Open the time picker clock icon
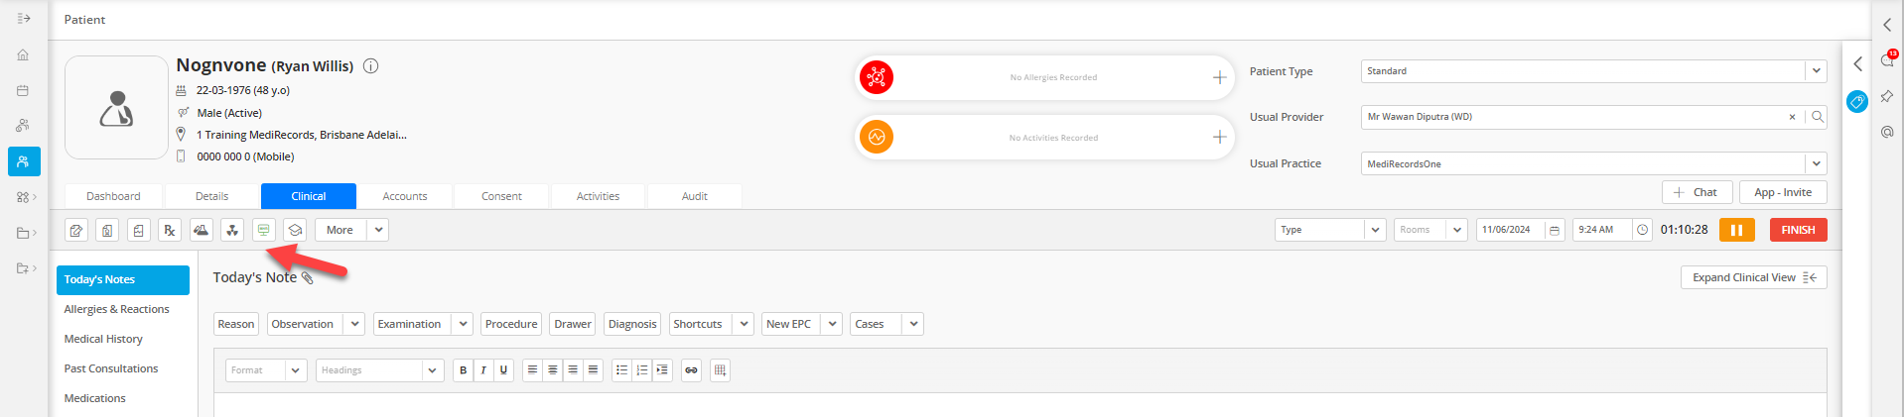The height and width of the screenshot is (417, 1904). (1642, 230)
